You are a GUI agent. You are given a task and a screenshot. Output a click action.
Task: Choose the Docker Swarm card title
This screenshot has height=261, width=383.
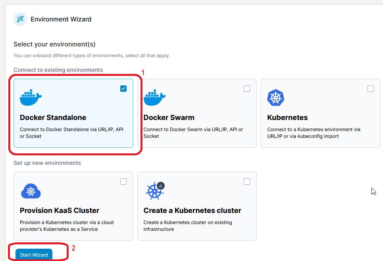tap(169, 118)
